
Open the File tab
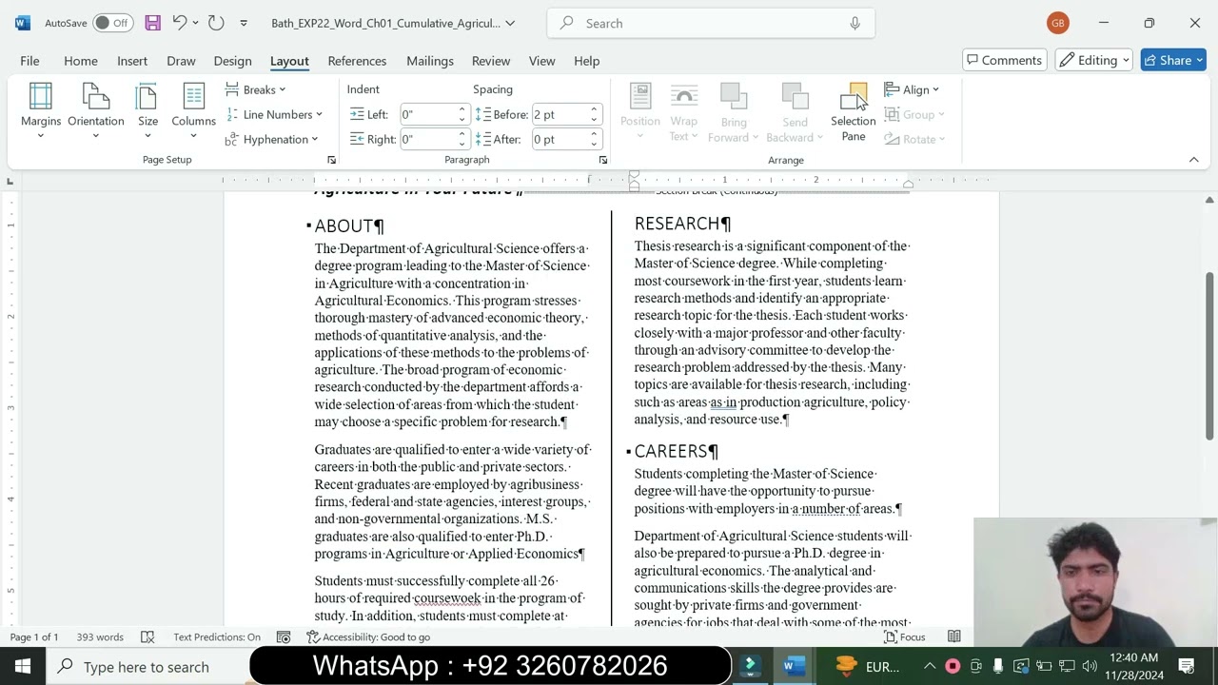(29, 61)
